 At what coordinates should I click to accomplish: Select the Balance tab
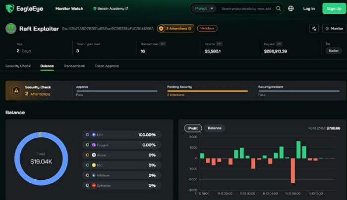tap(47, 66)
